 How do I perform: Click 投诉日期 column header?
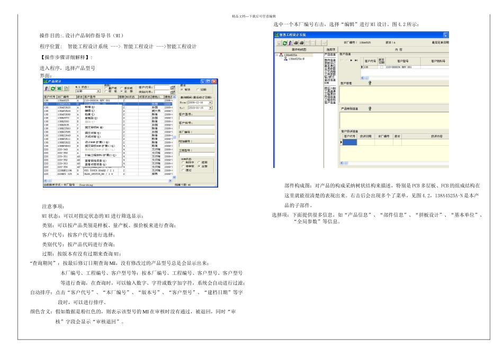click(366, 137)
